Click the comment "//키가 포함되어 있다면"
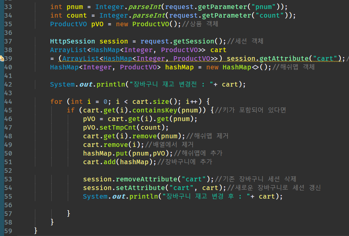349x236 pixels. (250, 110)
